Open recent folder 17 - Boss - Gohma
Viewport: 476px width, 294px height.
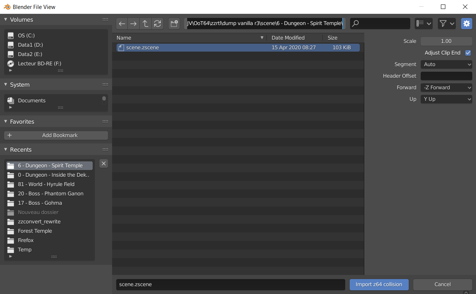tap(49, 203)
